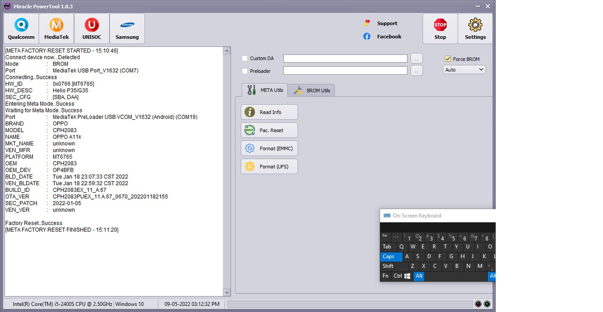
Task: Click the red status indicator light
Action: (x=478, y=304)
